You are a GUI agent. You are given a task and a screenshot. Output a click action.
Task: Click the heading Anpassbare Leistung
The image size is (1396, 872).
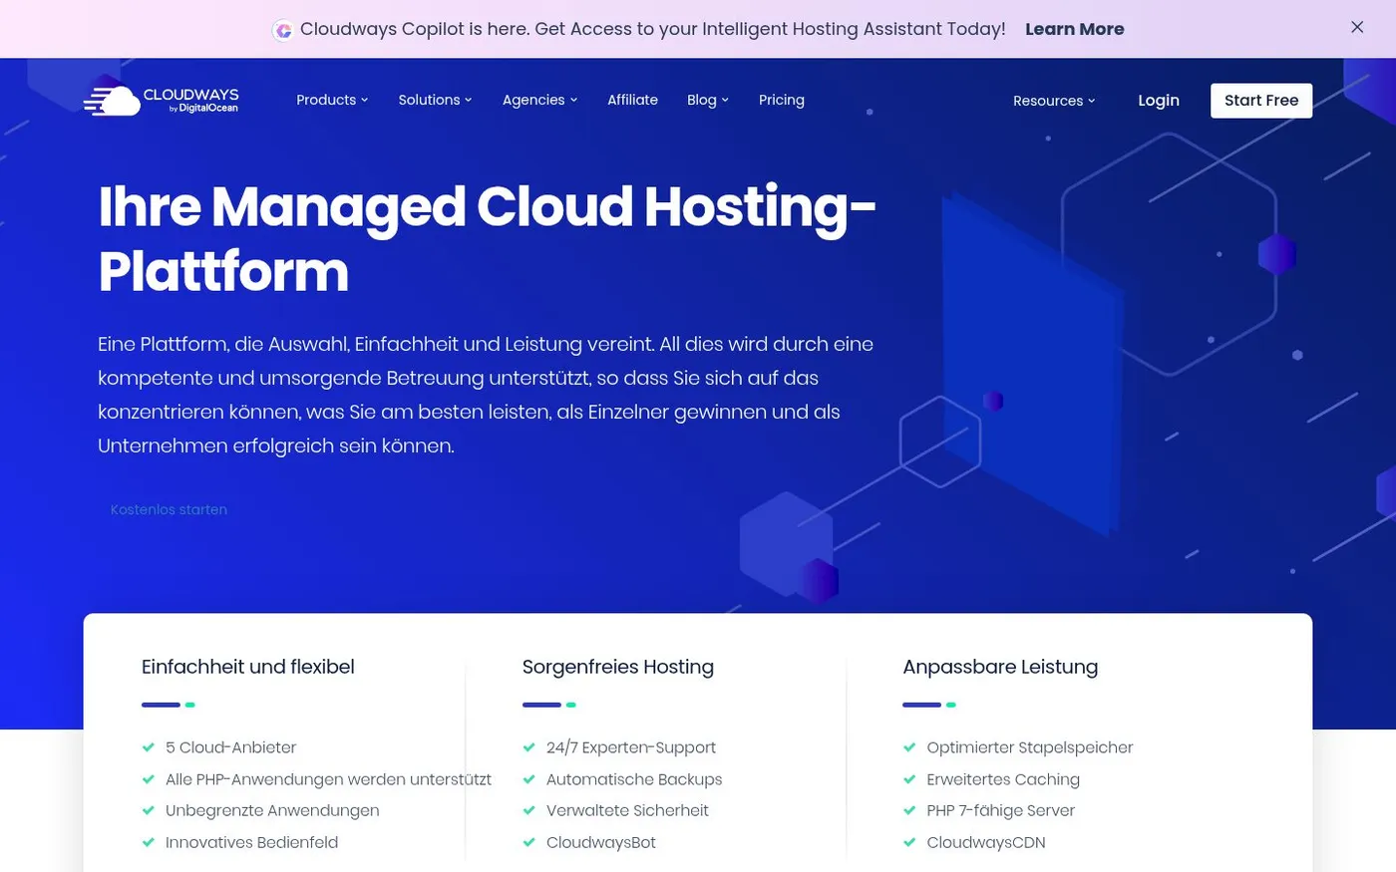[1000, 667]
